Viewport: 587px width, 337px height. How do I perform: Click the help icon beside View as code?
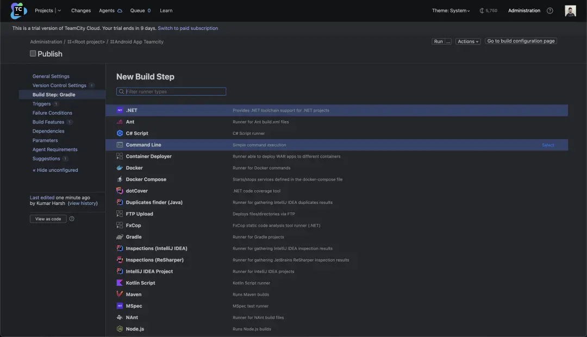[72, 219]
